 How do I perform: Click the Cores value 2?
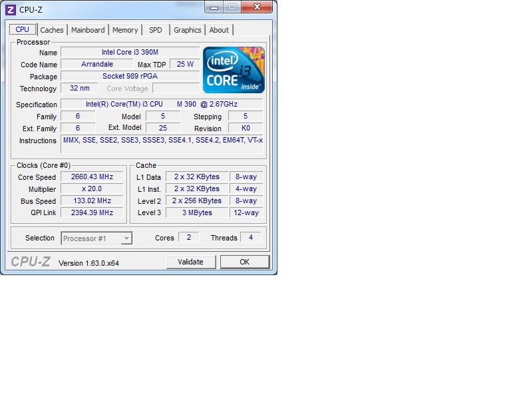point(189,237)
